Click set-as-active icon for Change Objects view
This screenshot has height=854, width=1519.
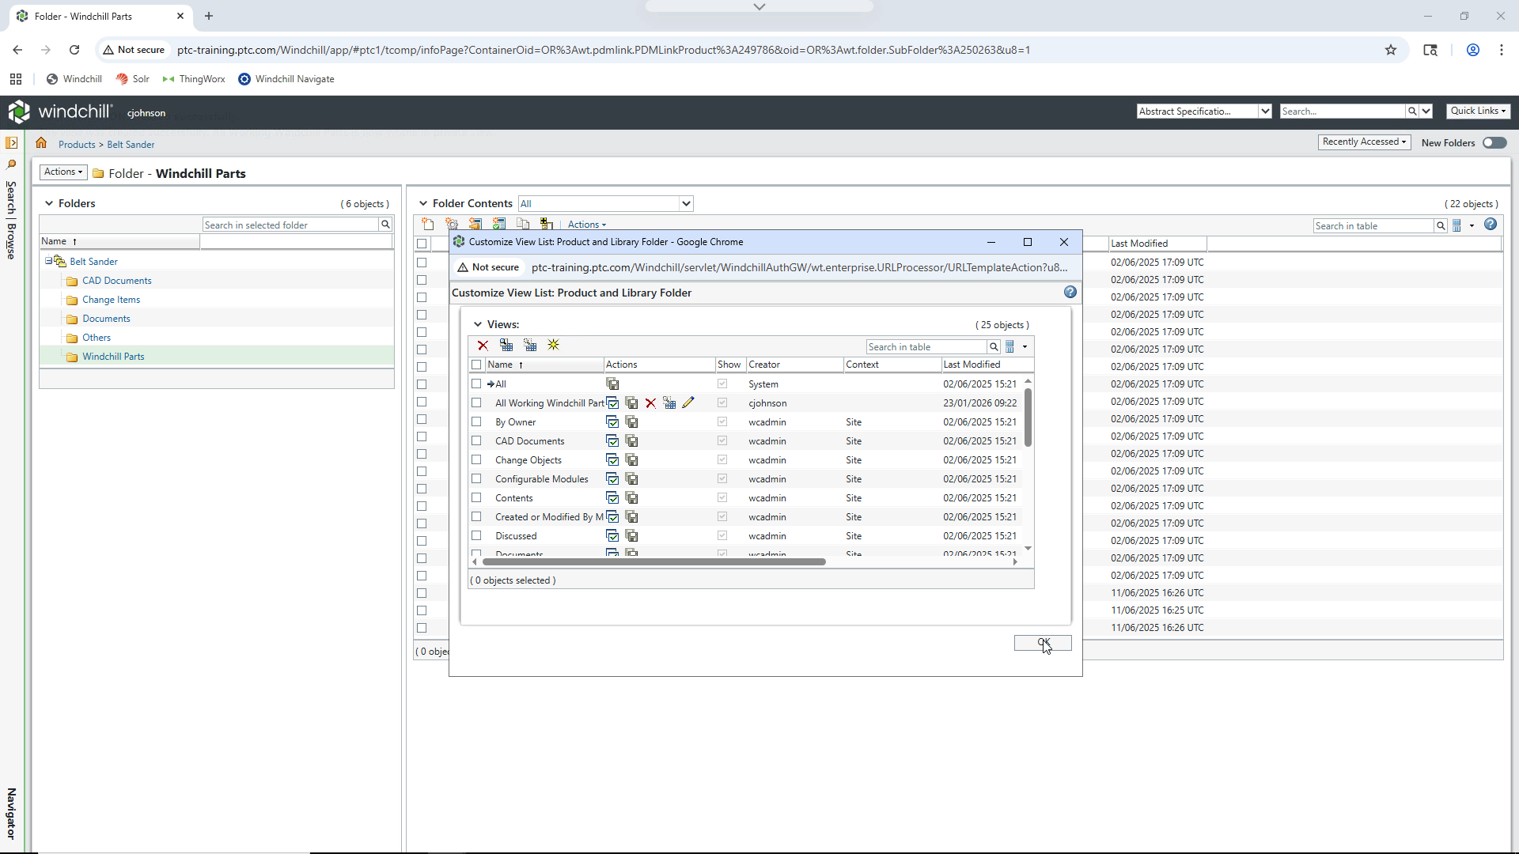click(x=612, y=460)
